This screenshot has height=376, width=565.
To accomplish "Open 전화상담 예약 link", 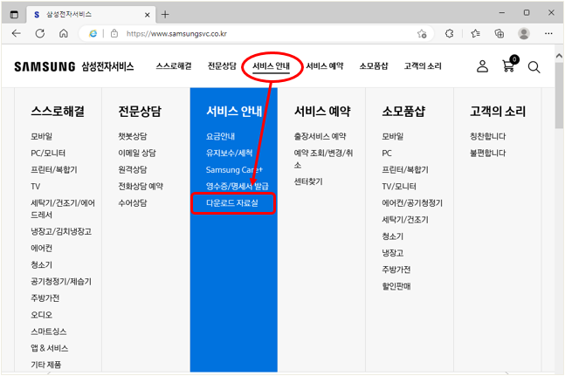I will (141, 187).
